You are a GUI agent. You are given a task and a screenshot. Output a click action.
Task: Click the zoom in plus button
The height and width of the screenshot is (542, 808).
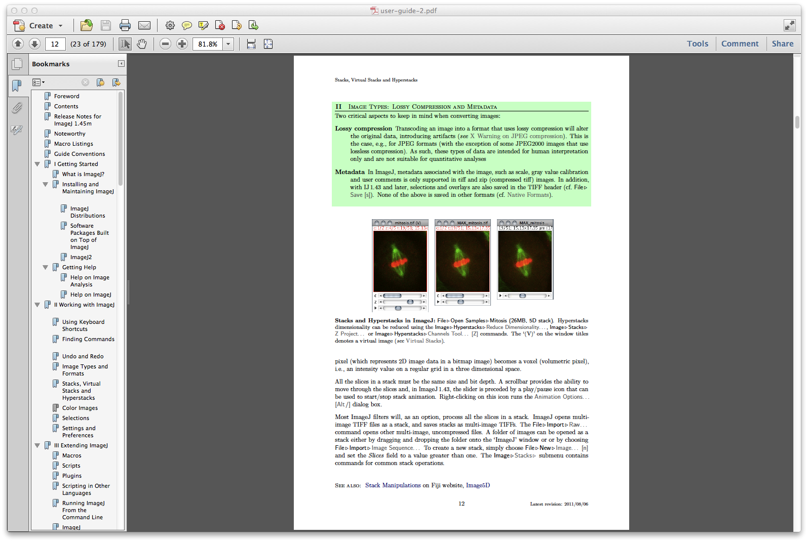[x=182, y=44]
